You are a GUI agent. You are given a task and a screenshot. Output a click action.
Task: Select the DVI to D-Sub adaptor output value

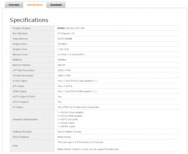tap(77, 81)
